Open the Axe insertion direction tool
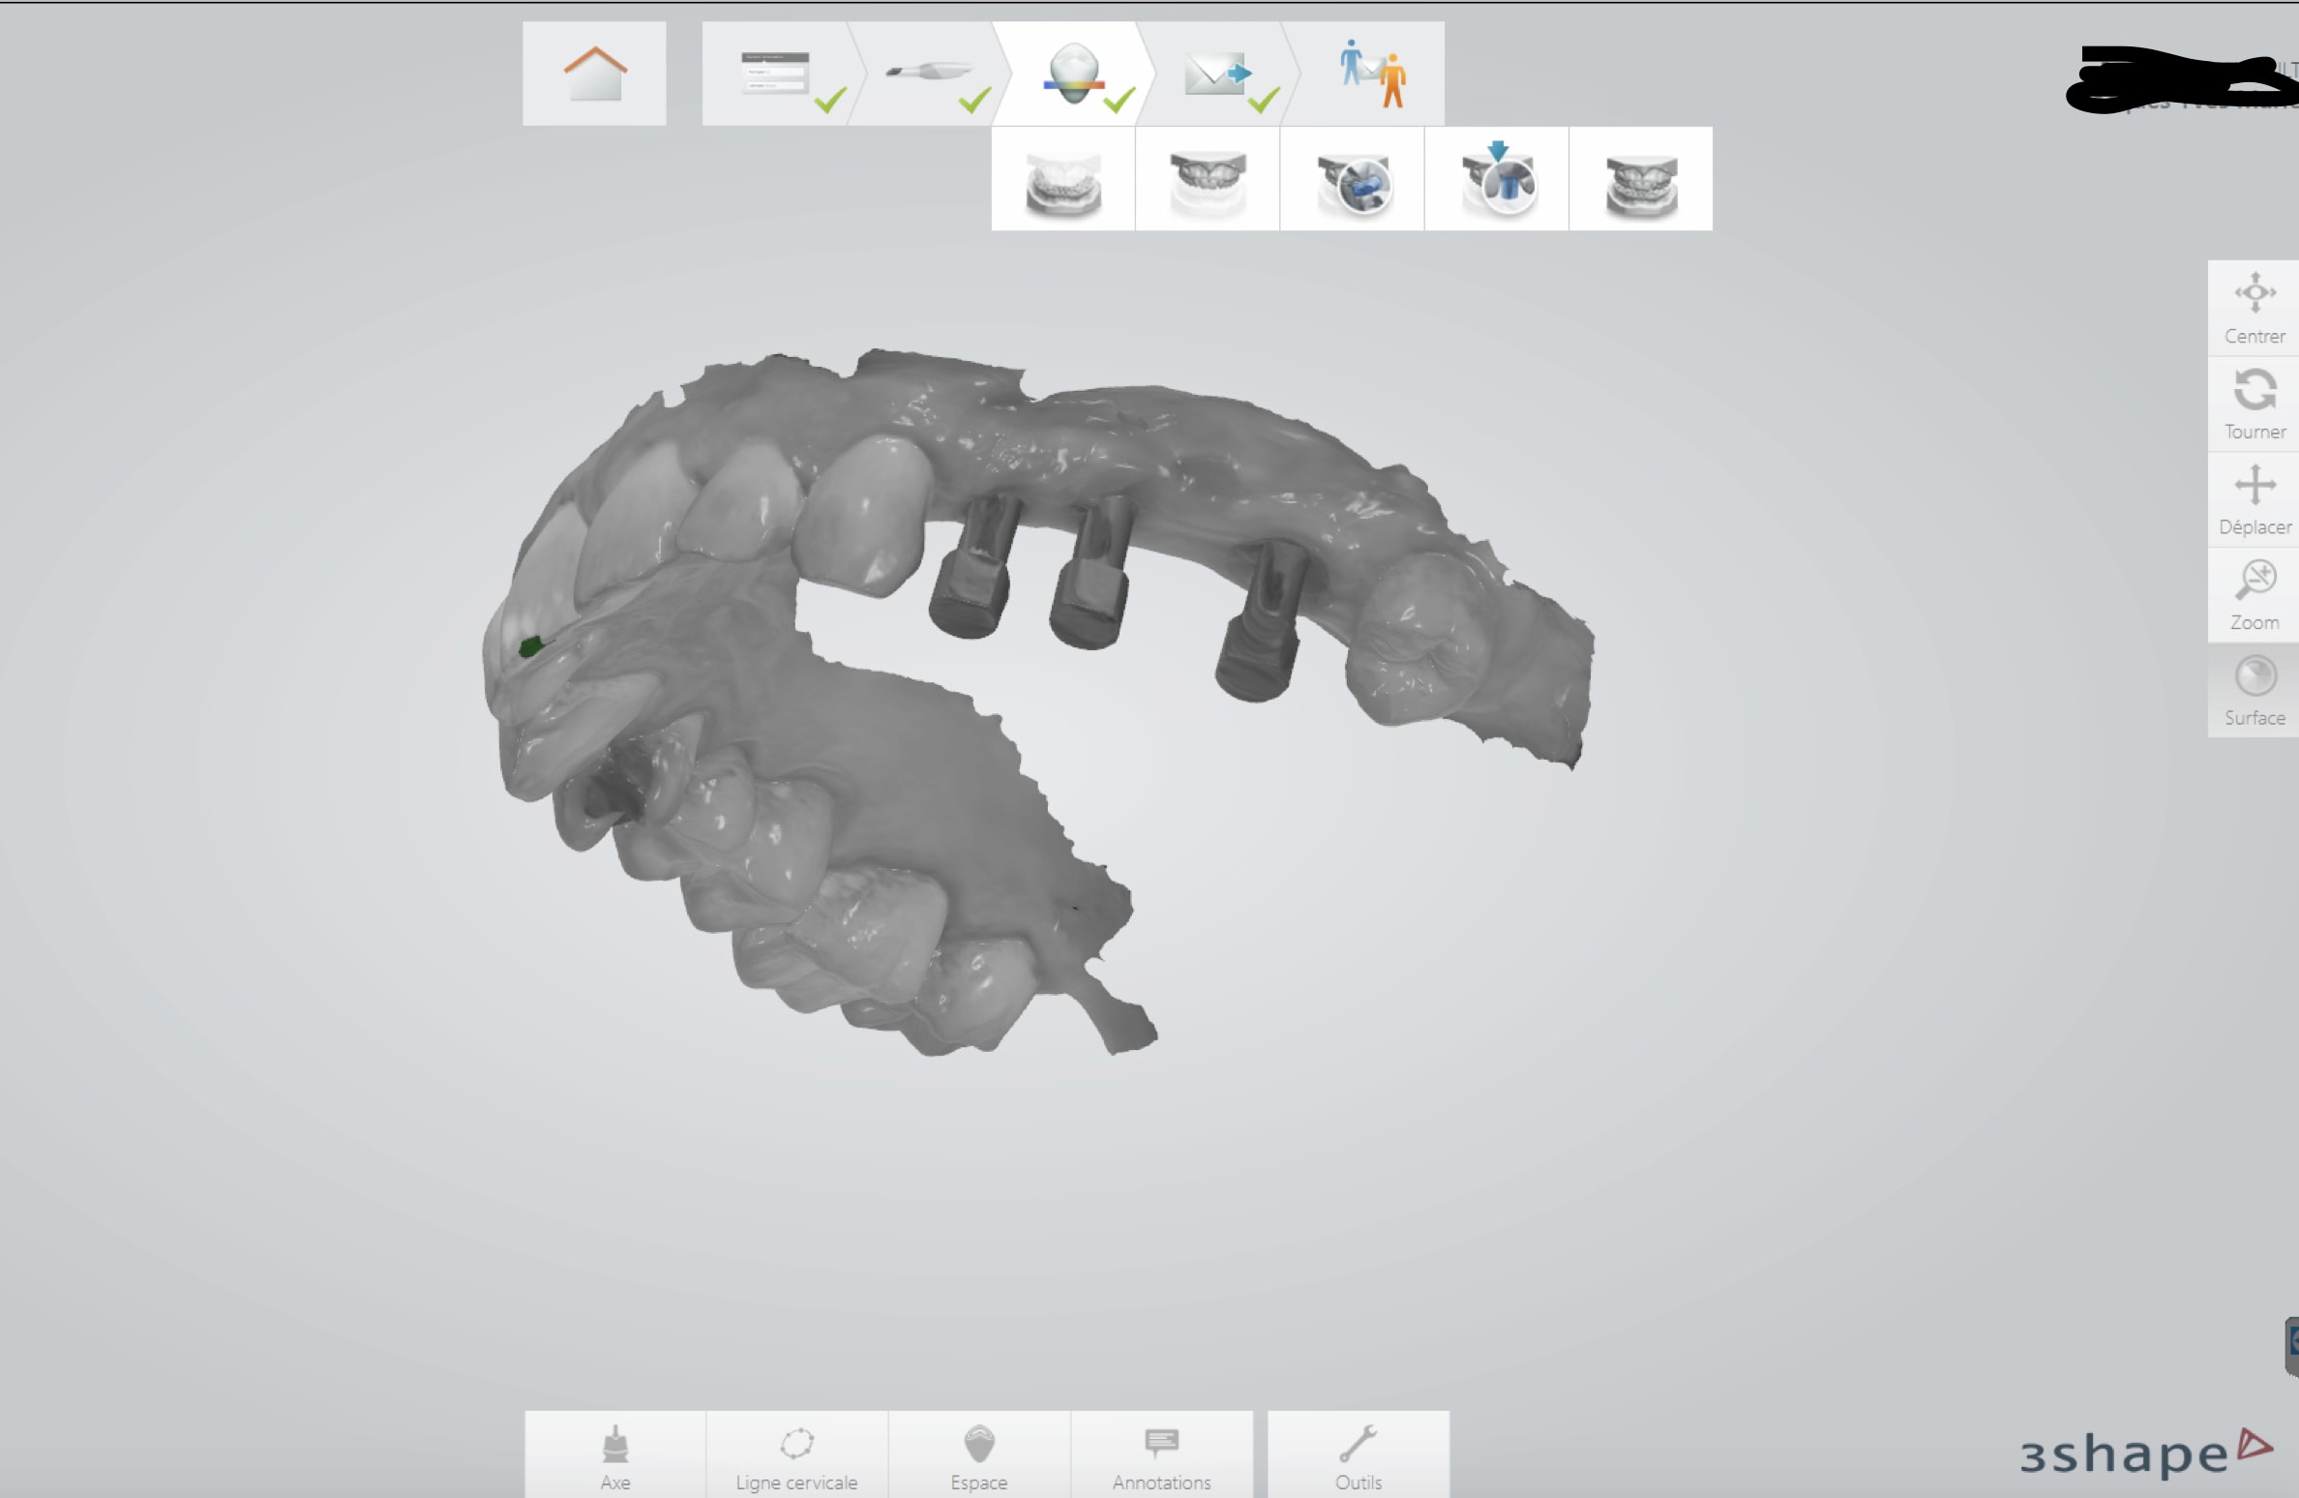The height and width of the screenshot is (1498, 2299). [615, 1454]
